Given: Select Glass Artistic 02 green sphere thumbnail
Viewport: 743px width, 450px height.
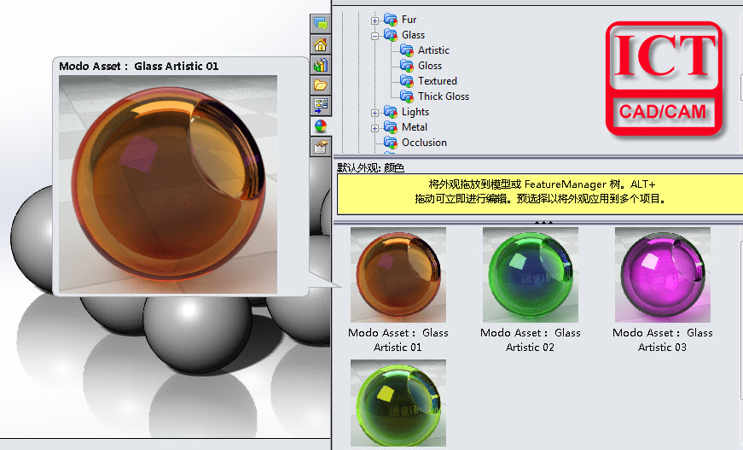Looking at the screenshot, I should coord(531,275).
